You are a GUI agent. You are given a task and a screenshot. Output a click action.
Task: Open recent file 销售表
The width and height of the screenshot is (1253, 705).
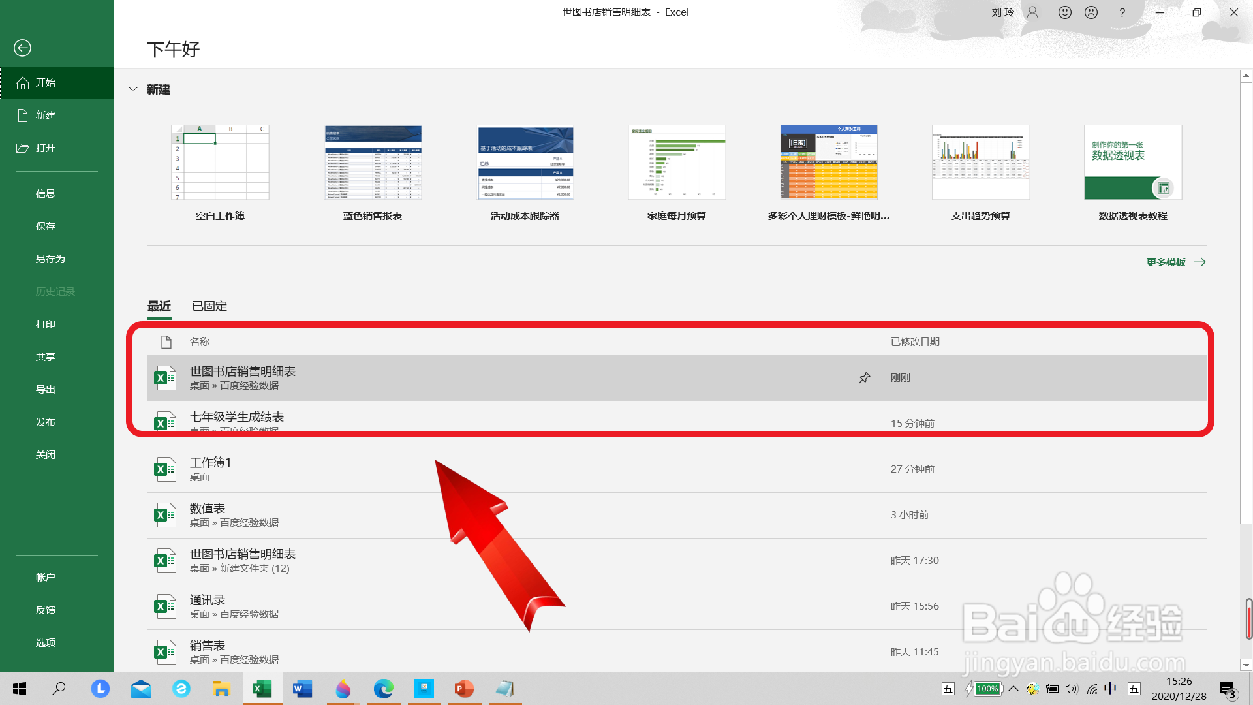(677, 651)
